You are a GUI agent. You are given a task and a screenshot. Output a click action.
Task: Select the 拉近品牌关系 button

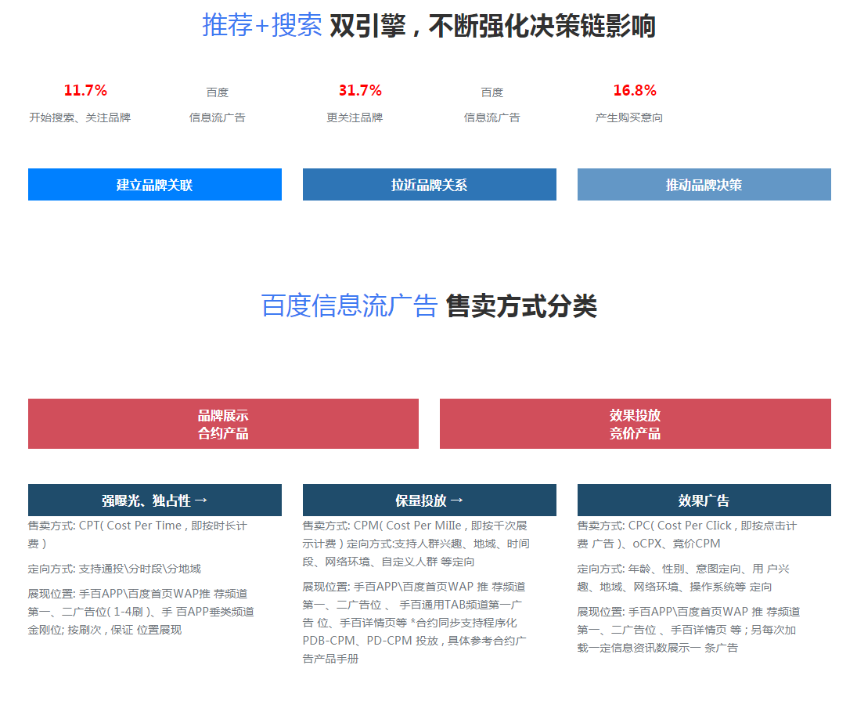click(x=429, y=185)
